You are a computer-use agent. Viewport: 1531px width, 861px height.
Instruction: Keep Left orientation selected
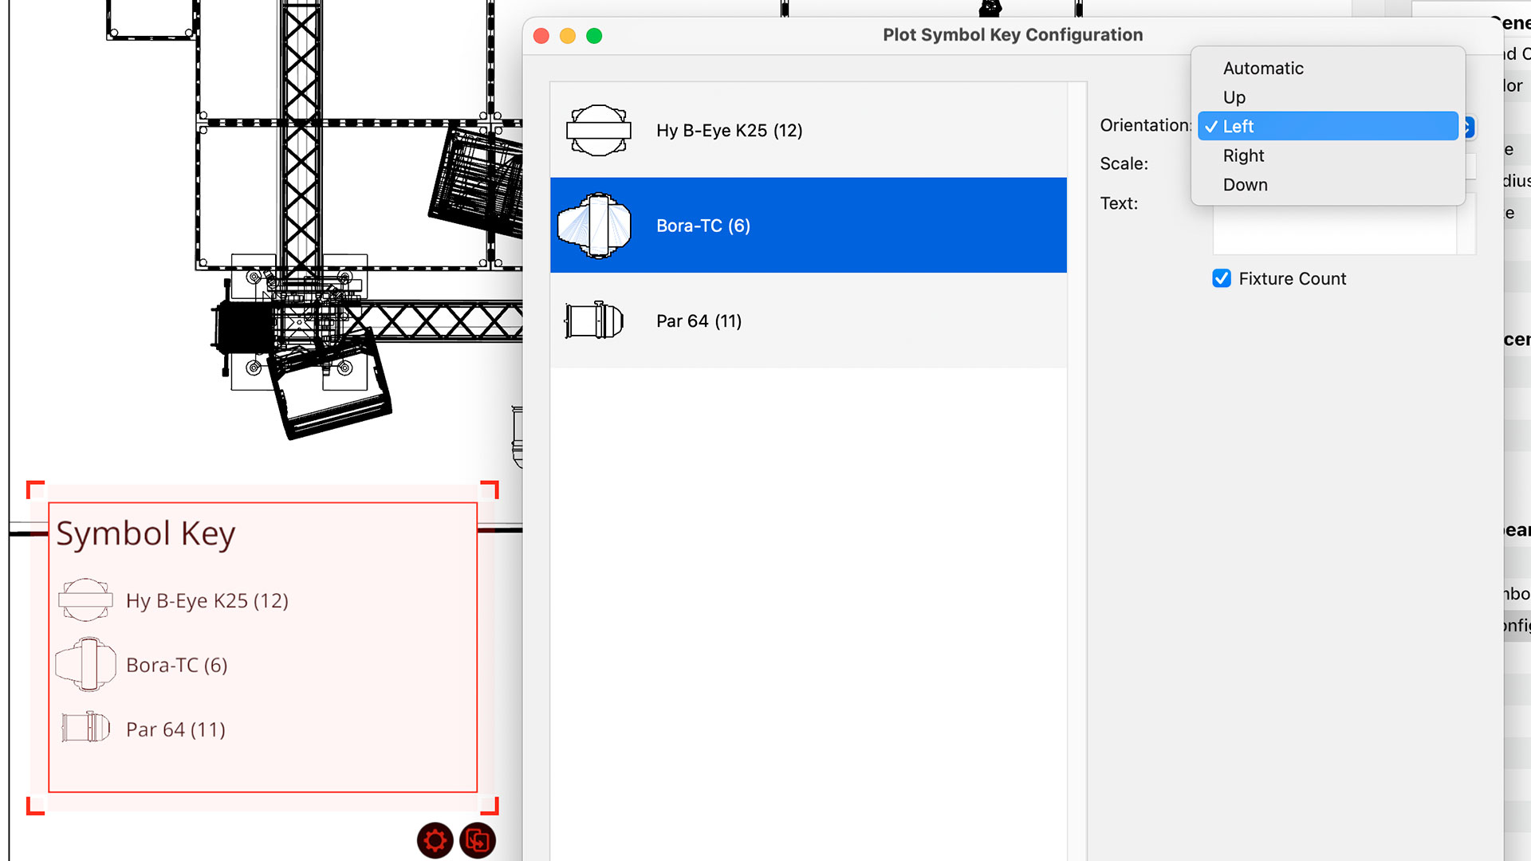click(1238, 127)
